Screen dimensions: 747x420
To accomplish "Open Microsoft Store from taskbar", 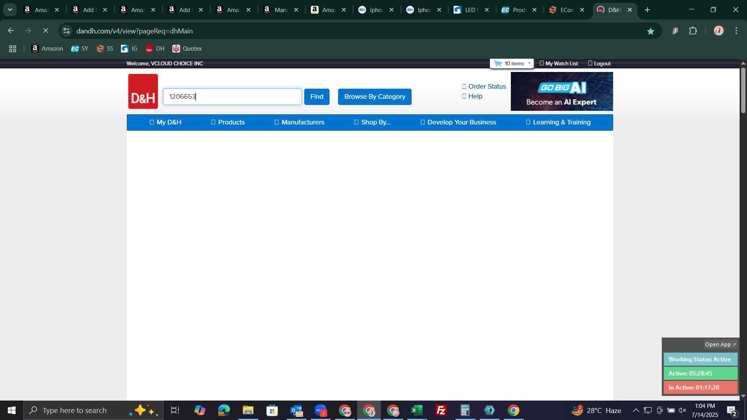I will coord(272,410).
